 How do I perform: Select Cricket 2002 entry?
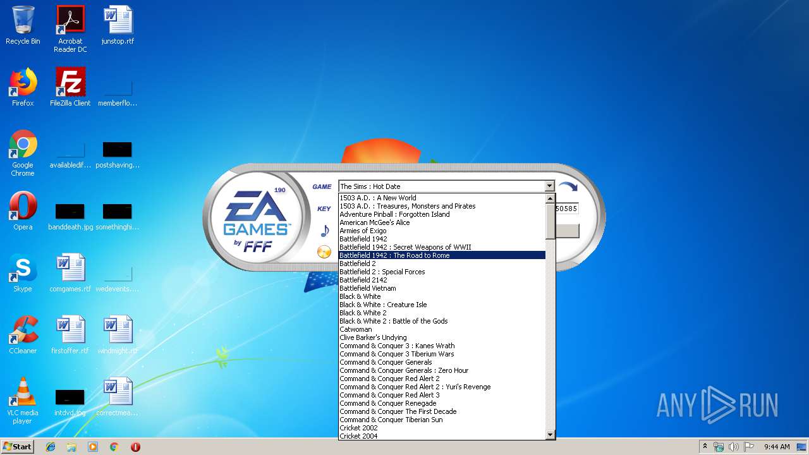442,428
